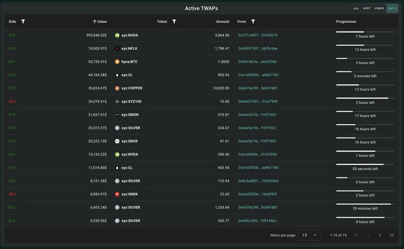Go to the previous page arrow
The width and height of the screenshot is (404, 249).
[x=368, y=235]
